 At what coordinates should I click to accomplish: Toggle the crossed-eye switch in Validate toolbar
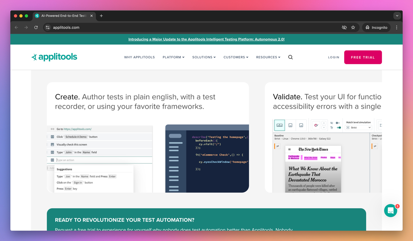point(338,123)
